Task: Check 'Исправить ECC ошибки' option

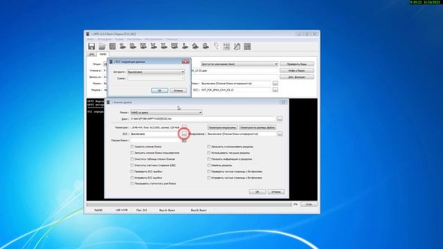Action: click(x=132, y=178)
